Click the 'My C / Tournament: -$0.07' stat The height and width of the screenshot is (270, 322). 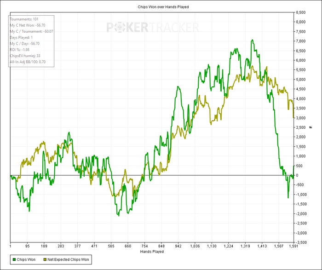click(31, 31)
